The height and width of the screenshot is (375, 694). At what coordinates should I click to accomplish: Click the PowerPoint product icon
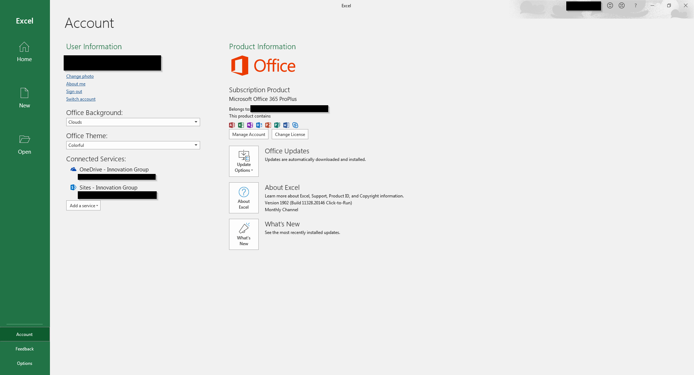click(268, 125)
